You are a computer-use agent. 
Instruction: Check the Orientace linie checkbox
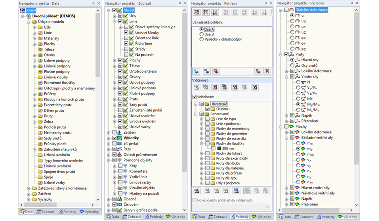(x=126, y=38)
